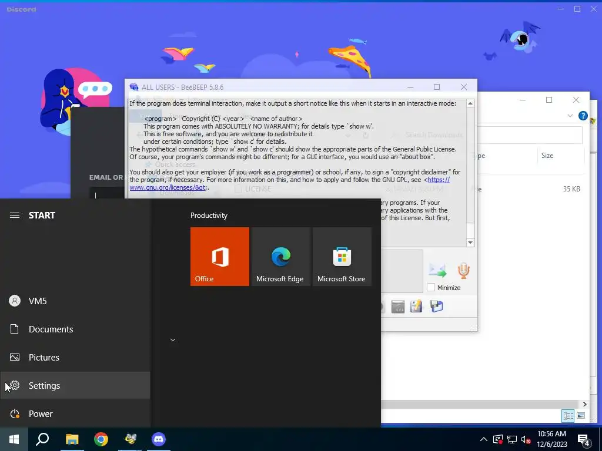Select the 35 KB file size cell
Image resolution: width=602 pixels, height=451 pixels.
click(571, 189)
